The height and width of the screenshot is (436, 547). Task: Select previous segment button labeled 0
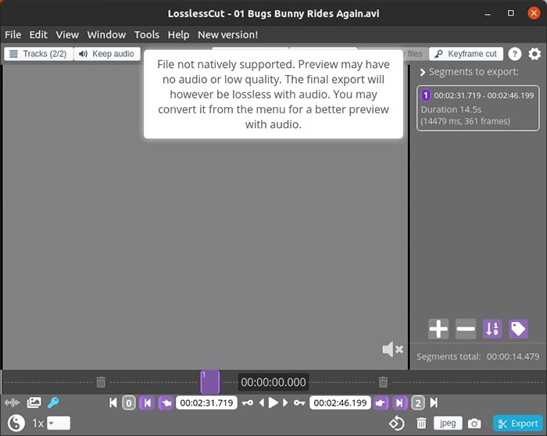coord(129,403)
